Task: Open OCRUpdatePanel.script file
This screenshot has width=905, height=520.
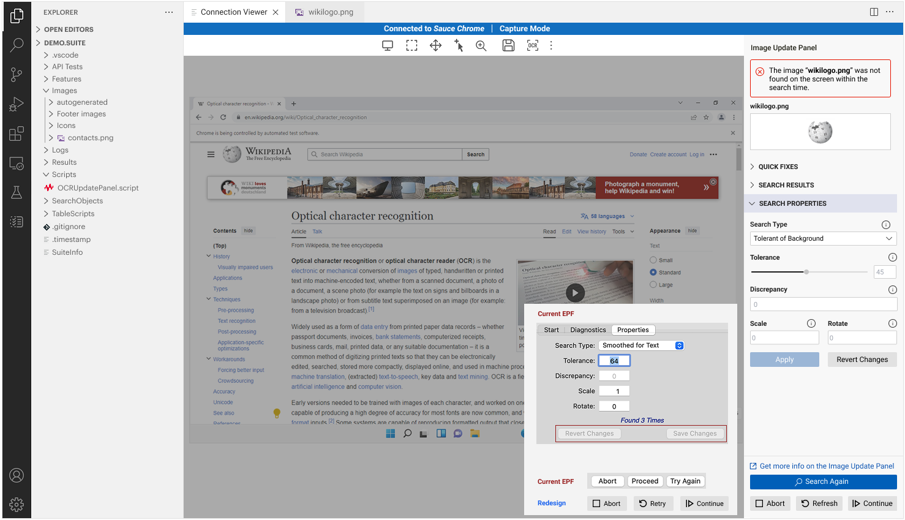Action: pyautogui.click(x=98, y=188)
